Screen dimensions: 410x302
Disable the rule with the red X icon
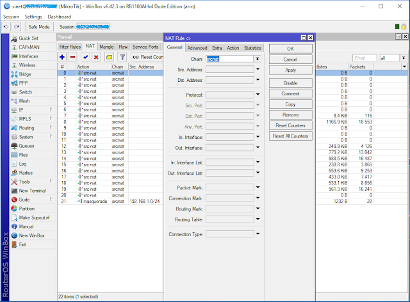click(96, 57)
